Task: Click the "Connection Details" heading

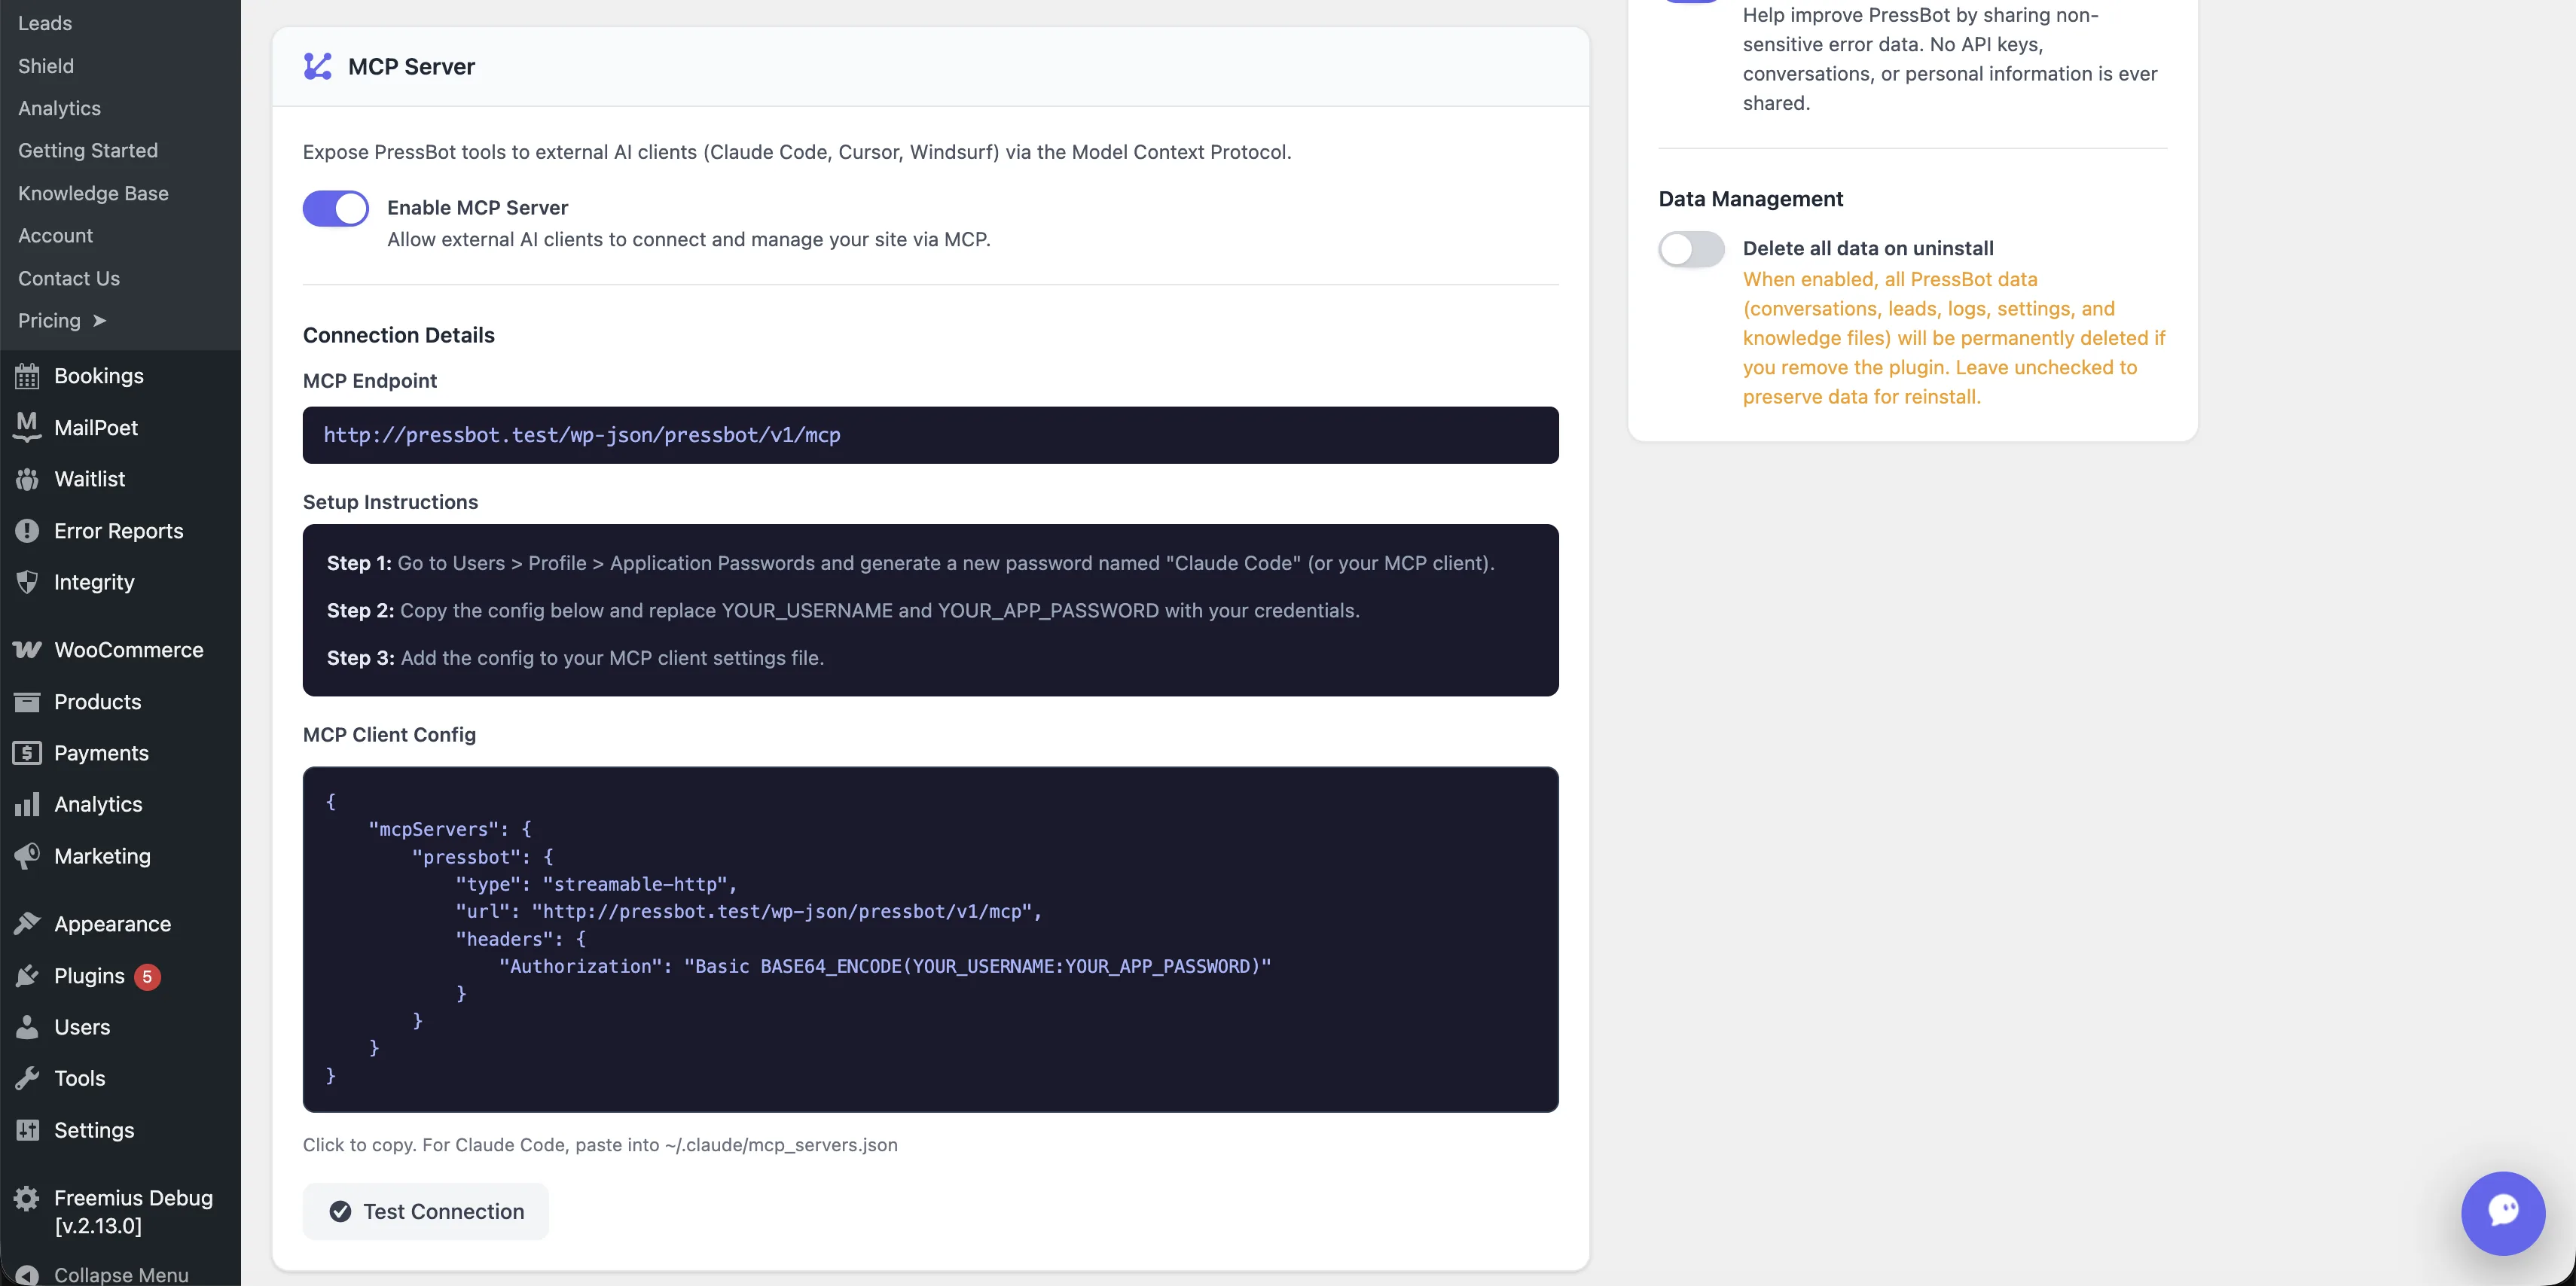Action: [399, 335]
